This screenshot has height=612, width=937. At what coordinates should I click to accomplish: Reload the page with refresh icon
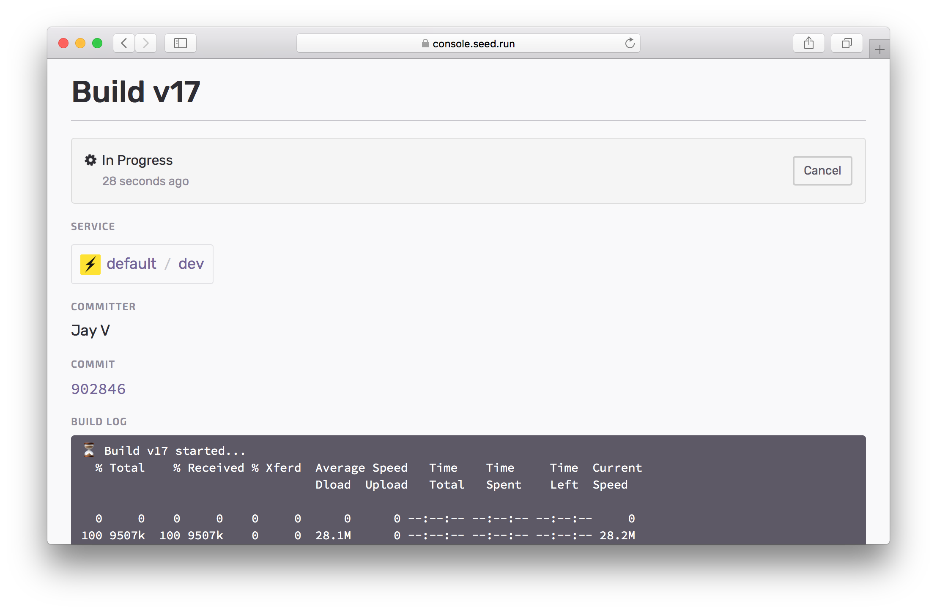(x=630, y=43)
